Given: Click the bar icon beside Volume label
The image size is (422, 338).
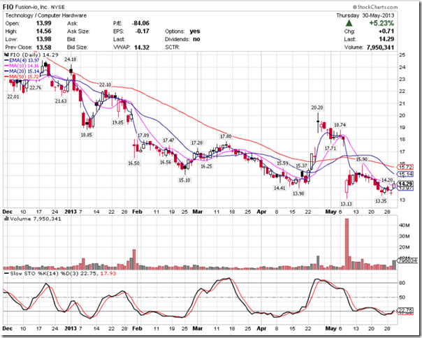Looking at the screenshot, I should 6,219.
